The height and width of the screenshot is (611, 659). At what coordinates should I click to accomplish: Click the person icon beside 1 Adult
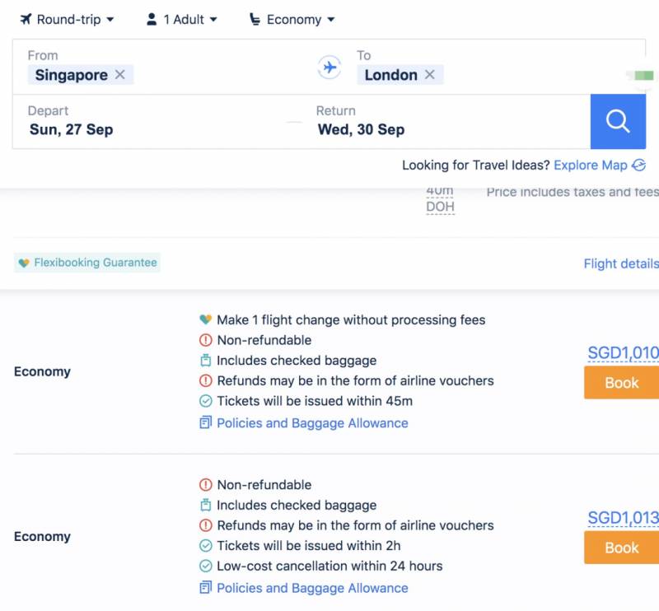pyautogui.click(x=152, y=19)
